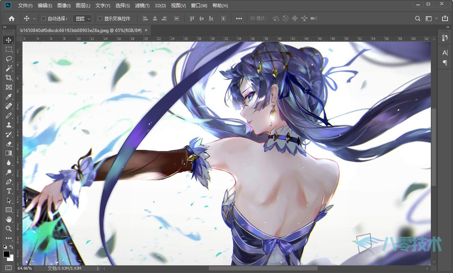
Task: Open the Character panel icon
Action: click(445, 53)
